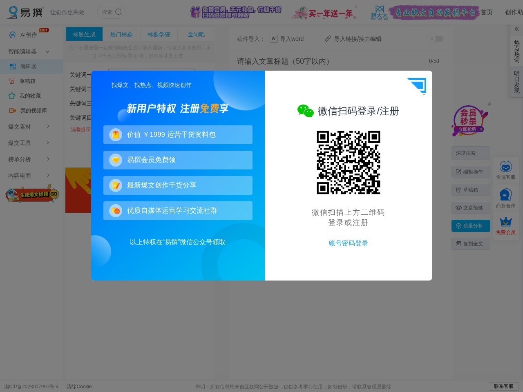Open 草稿箱 in the left sidebar
This screenshot has width=523, height=392.
click(27, 81)
